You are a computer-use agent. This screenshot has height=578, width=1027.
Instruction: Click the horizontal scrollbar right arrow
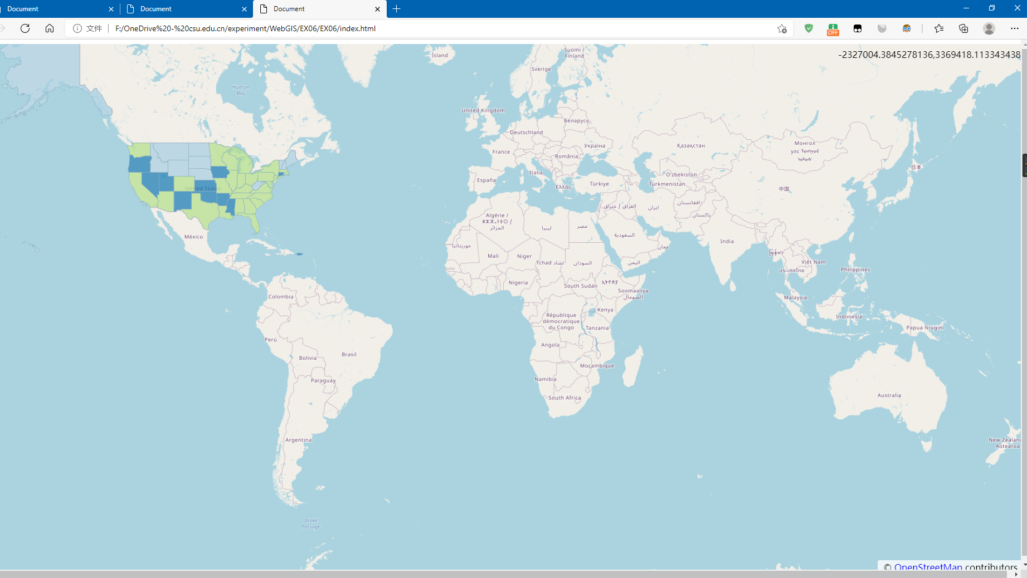click(1016, 574)
